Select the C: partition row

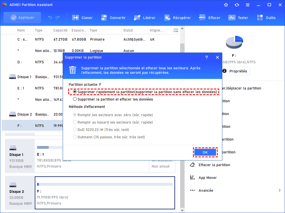pyautogui.click(x=90, y=39)
